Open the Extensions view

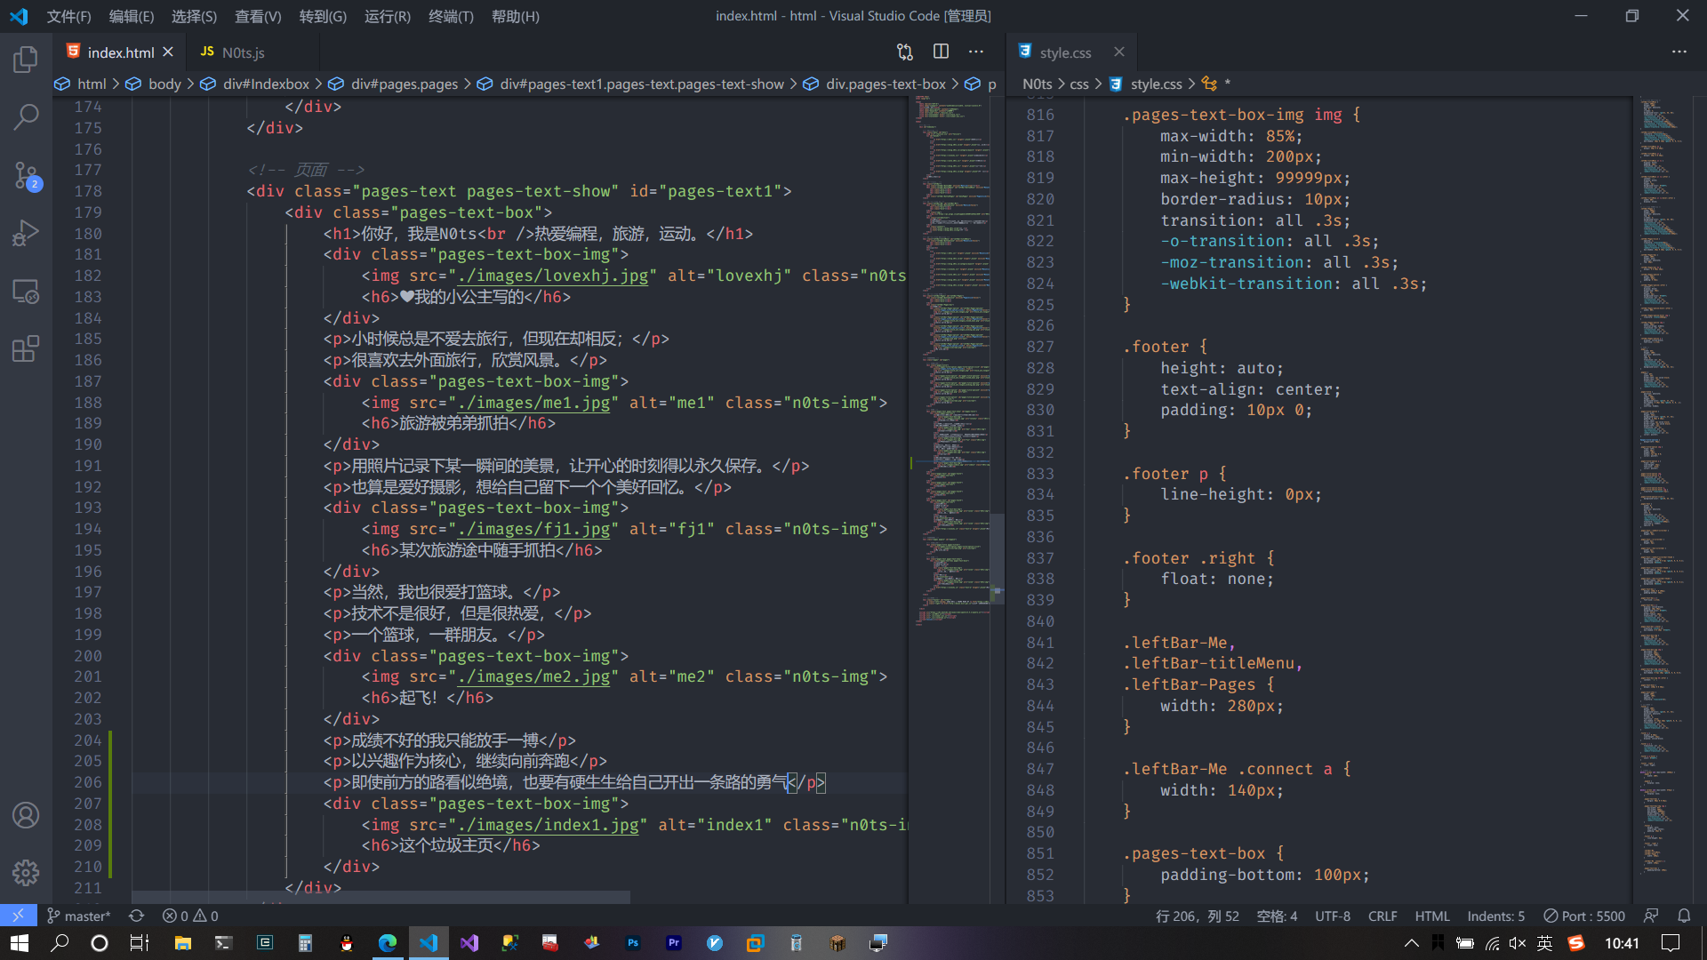tap(26, 348)
